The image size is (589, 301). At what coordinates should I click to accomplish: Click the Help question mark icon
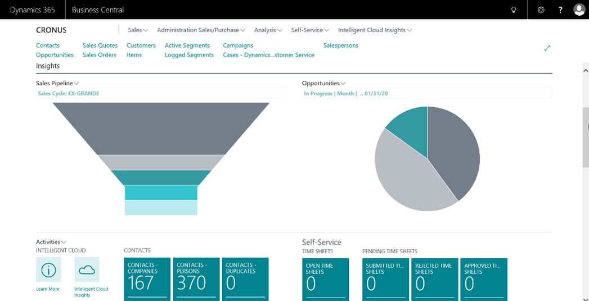coord(560,10)
